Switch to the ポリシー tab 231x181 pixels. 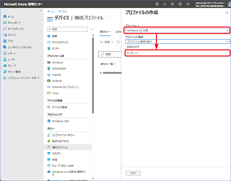105,32
